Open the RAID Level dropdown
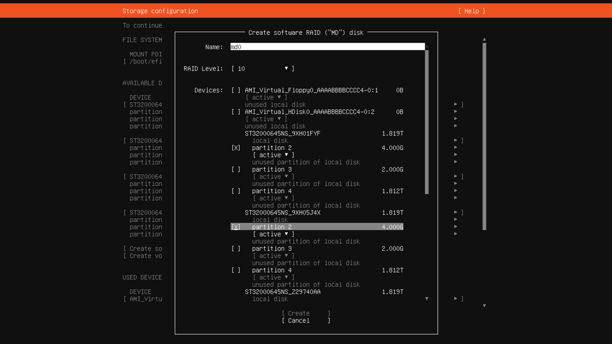 [x=263, y=69]
